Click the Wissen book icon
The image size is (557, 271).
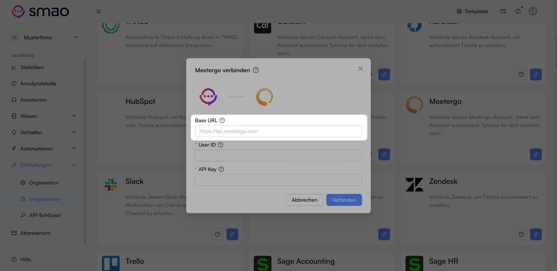(14, 116)
